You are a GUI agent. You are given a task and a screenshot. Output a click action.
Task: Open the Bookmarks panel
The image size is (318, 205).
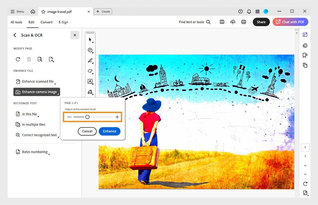pos(305,55)
